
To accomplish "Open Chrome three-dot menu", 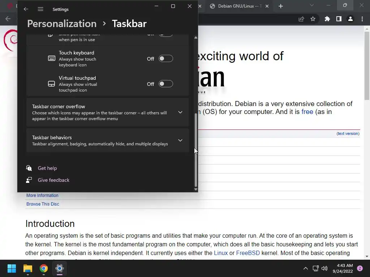I will pyautogui.click(x=362, y=19).
